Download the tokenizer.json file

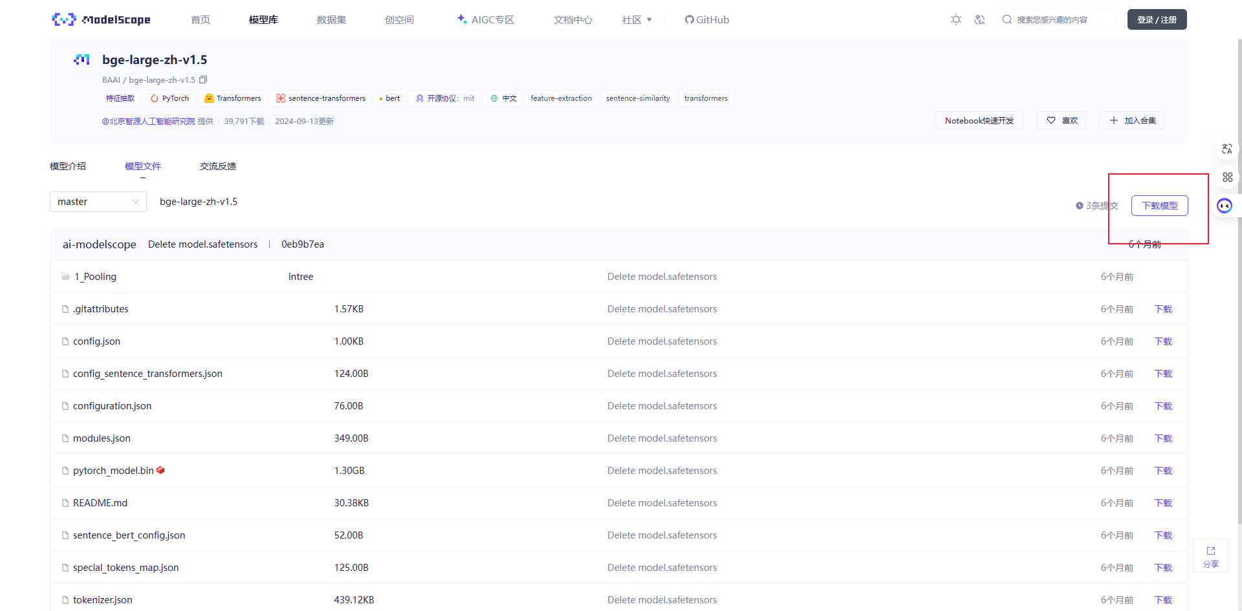pyautogui.click(x=1163, y=600)
